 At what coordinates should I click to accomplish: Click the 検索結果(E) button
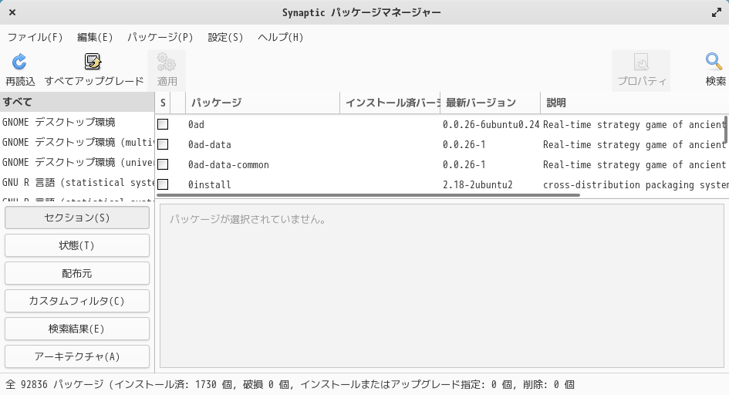point(77,329)
